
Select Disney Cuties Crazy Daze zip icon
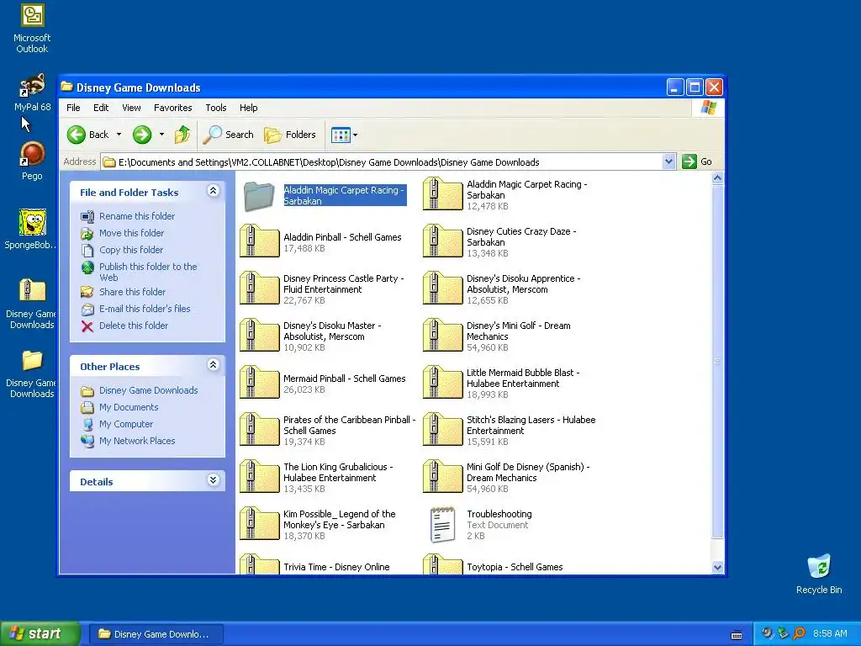point(442,241)
